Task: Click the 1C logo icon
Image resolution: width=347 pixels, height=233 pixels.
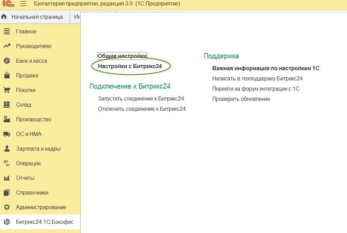Action: [x=9, y=3]
